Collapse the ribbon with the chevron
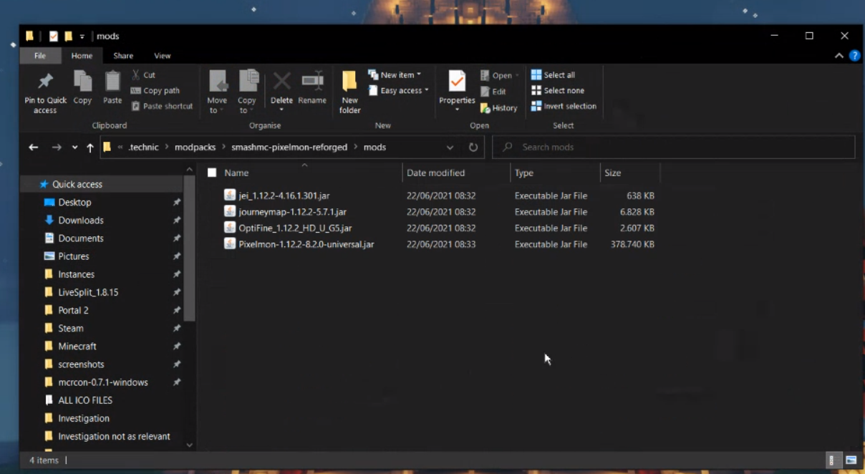Image resolution: width=865 pixels, height=474 pixels. 839,55
